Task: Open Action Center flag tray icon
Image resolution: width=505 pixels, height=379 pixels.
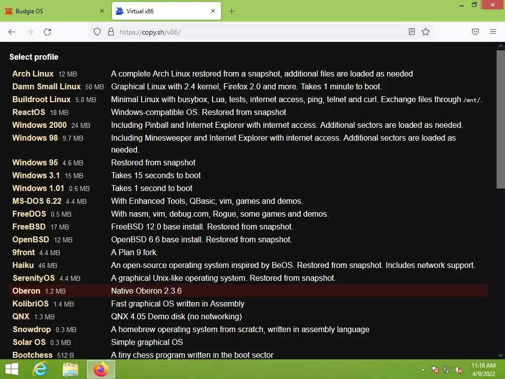Action: click(x=435, y=370)
